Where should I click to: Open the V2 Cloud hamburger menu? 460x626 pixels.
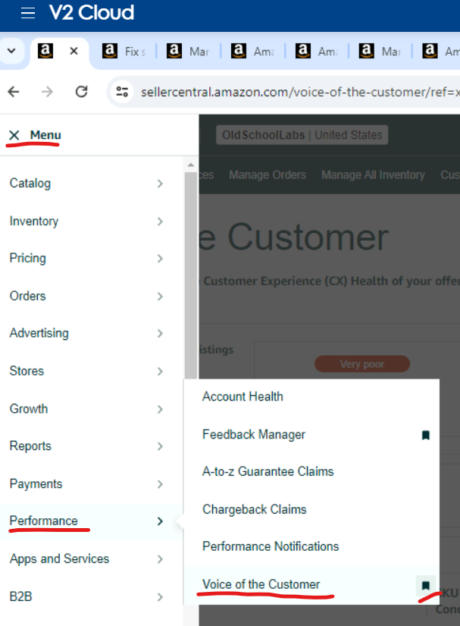click(x=28, y=13)
